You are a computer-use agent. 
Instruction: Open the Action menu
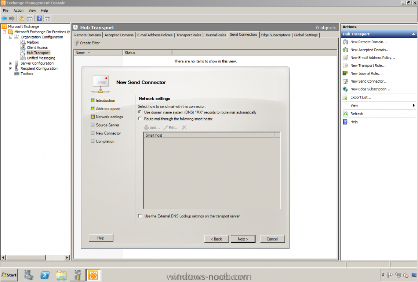click(18, 10)
